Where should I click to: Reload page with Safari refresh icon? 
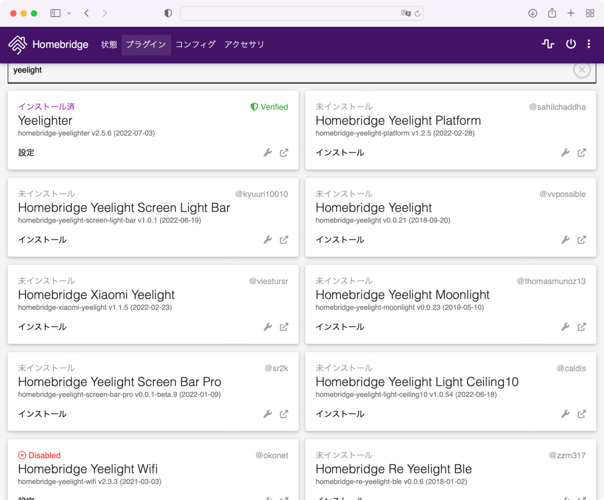click(x=417, y=14)
